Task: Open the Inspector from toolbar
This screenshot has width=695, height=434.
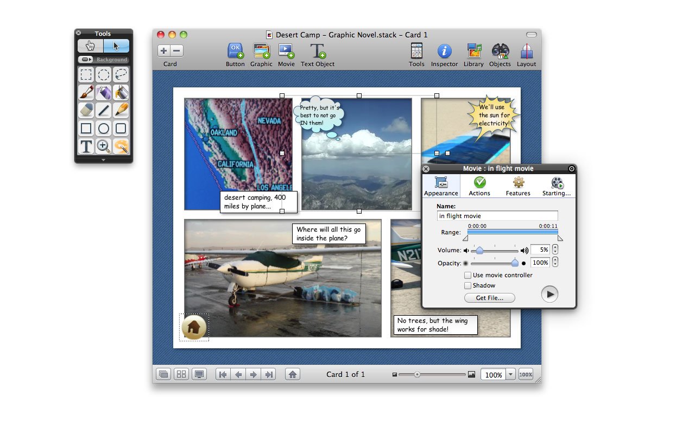Action: point(444,55)
